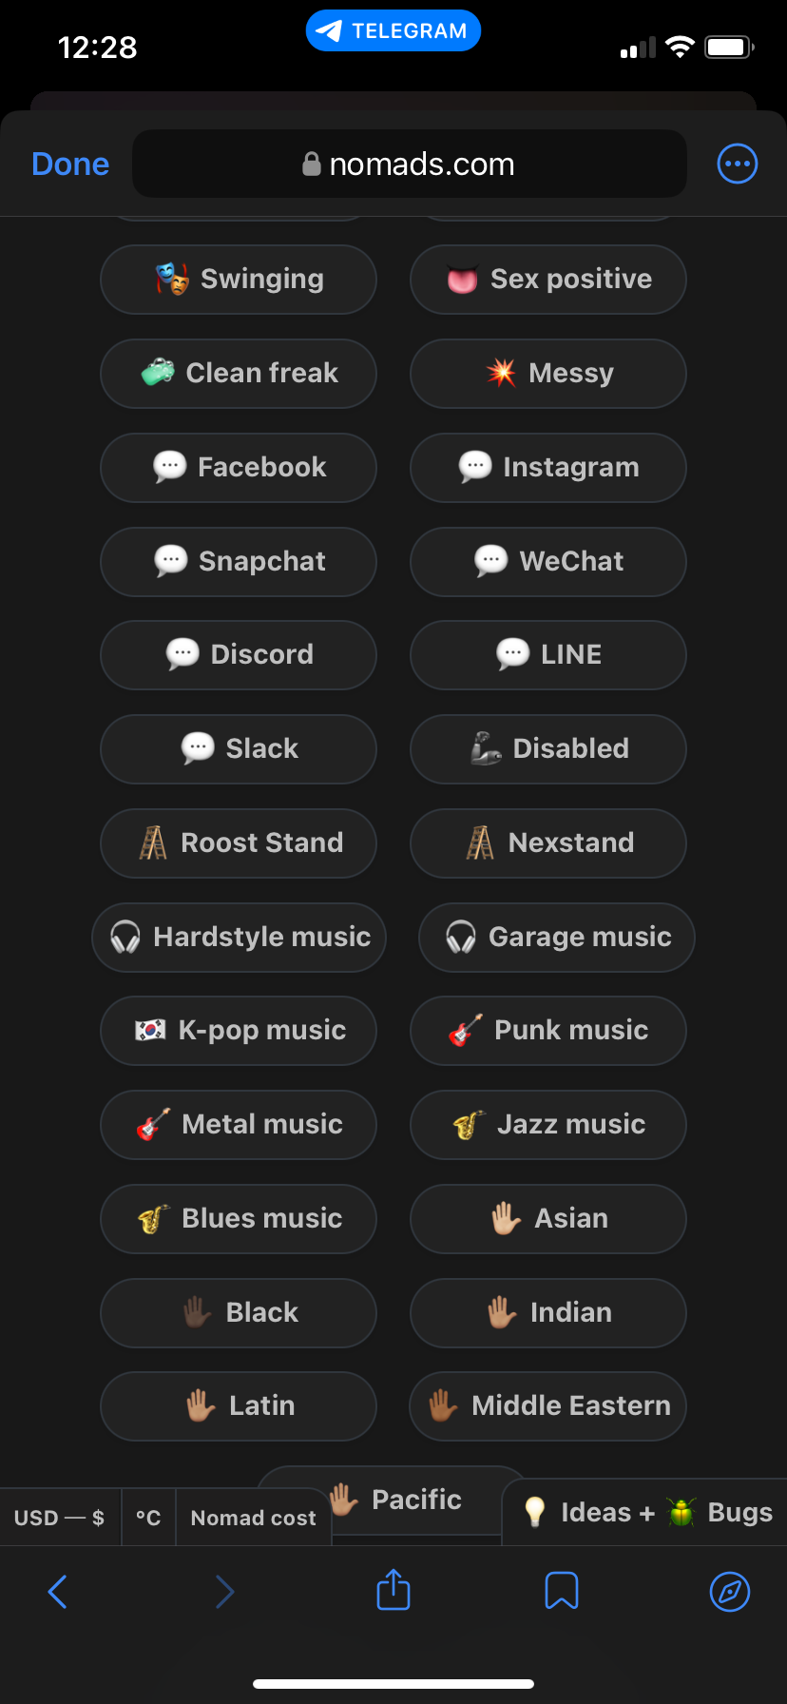Select the Hardstyle music tag

(x=239, y=937)
